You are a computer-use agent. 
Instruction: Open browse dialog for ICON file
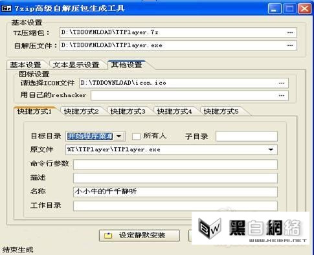(x=282, y=83)
